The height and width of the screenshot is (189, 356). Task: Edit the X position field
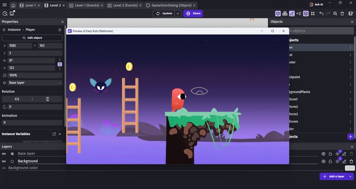click(20, 45)
